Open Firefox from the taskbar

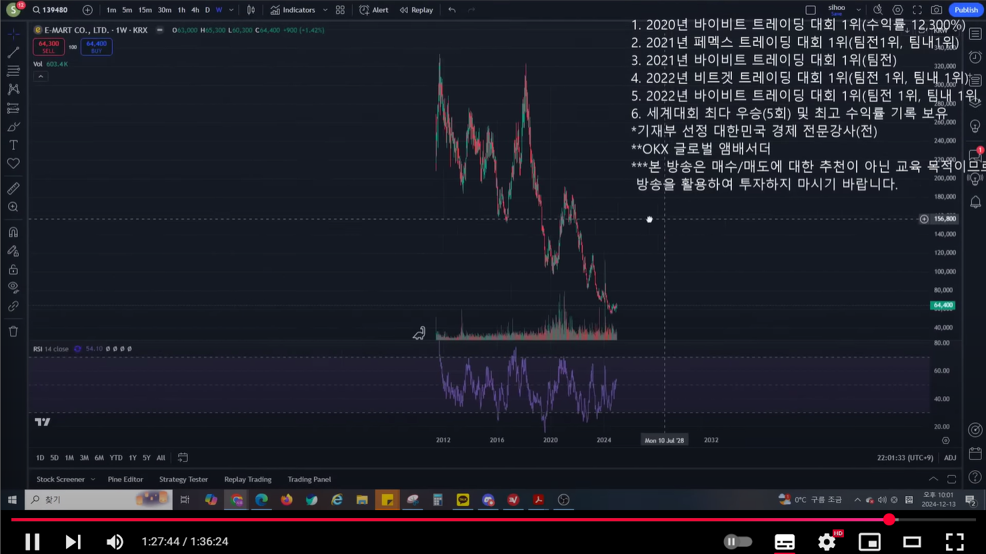point(287,499)
